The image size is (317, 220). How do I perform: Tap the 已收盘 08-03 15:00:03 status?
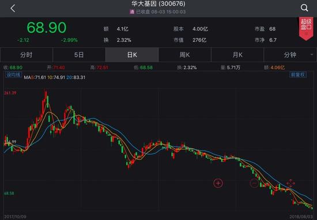[161, 11]
